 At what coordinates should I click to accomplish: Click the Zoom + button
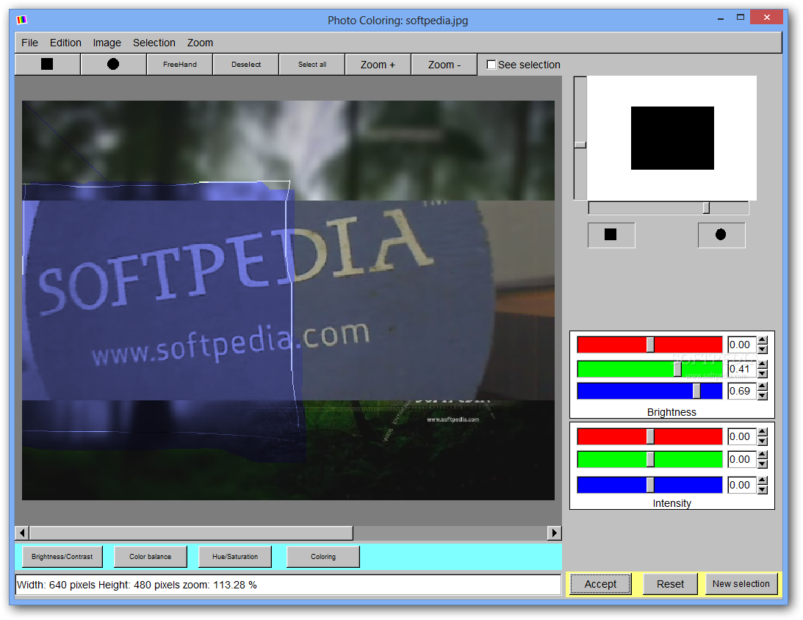(x=378, y=65)
